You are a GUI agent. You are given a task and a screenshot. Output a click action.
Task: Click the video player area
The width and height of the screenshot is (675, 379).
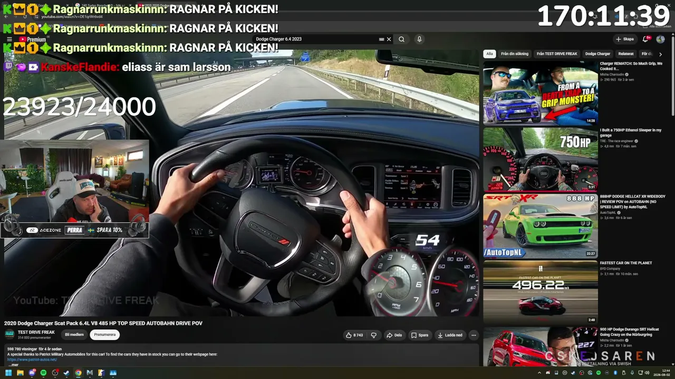(242, 183)
